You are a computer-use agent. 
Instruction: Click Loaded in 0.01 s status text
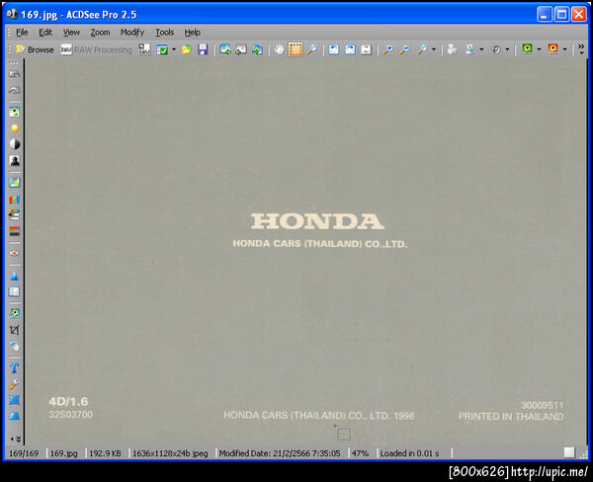click(409, 453)
